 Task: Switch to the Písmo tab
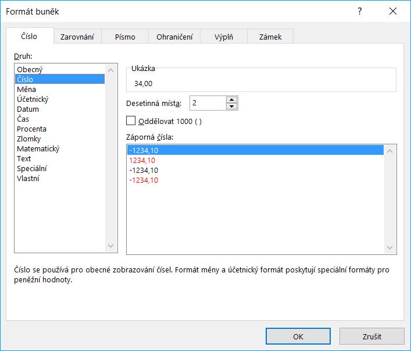(x=125, y=37)
